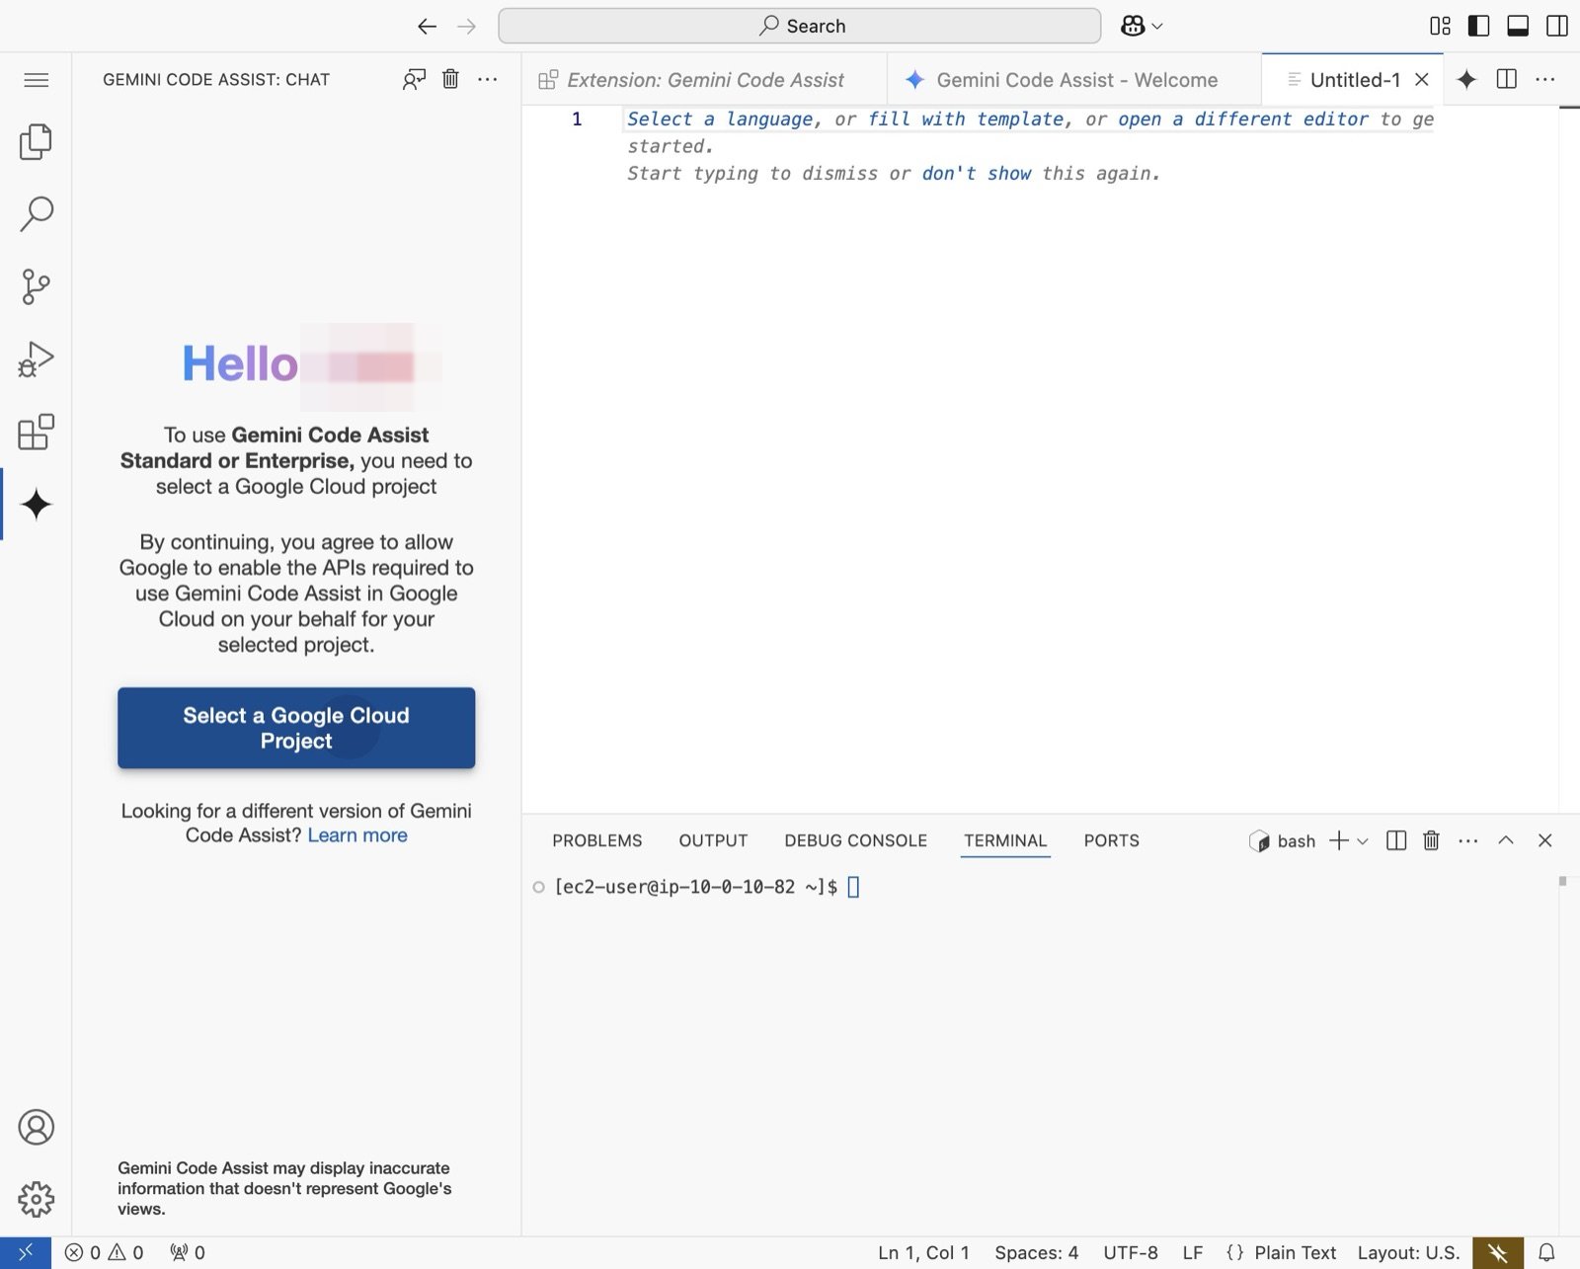Screen dimensions: 1580x1269
Task: Open errors and warnings status item
Action: 105,1252
